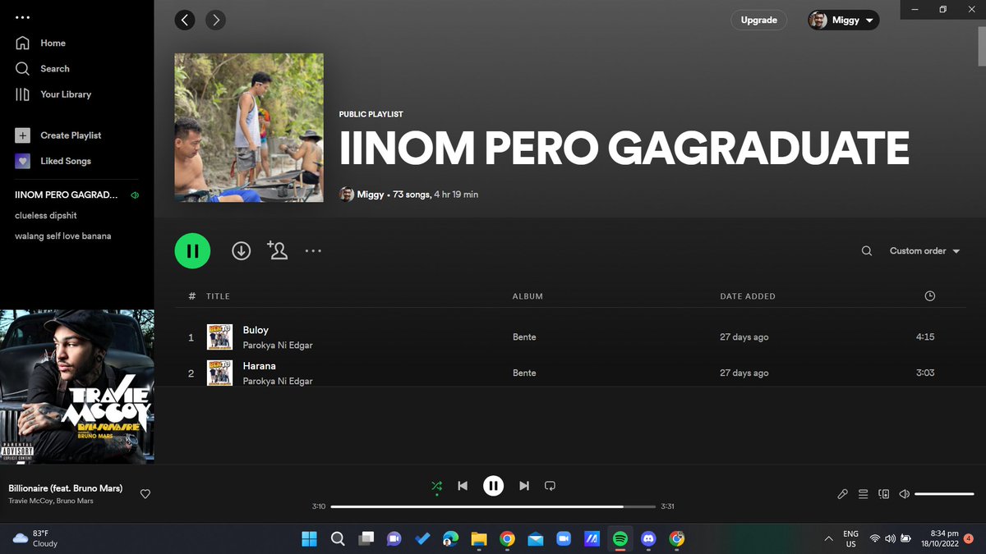The height and width of the screenshot is (554, 986).
Task: Sort by the ALBUM column header
Action: click(x=528, y=296)
